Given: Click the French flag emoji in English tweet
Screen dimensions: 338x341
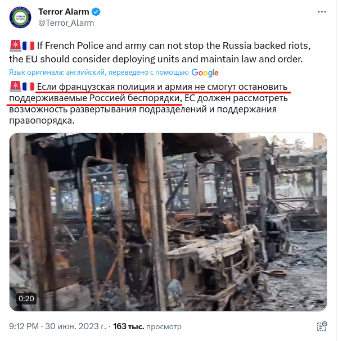Looking at the screenshot, I should click(28, 46).
